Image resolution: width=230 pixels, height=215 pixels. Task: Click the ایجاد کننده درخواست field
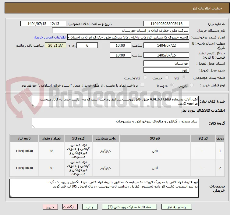point(128,37)
